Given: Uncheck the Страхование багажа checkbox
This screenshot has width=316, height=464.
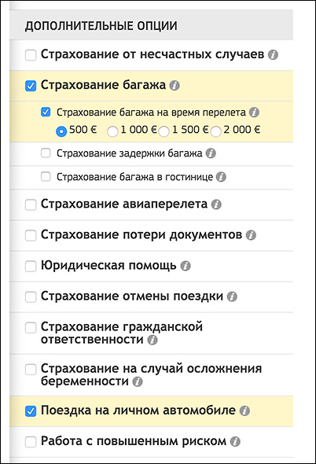Looking at the screenshot, I should point(31,86).
